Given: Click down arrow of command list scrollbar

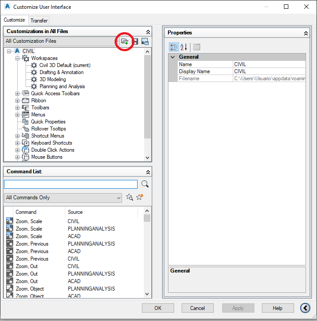Looking at the screenshot, I should pyautogui.click(x=147, y=294).
